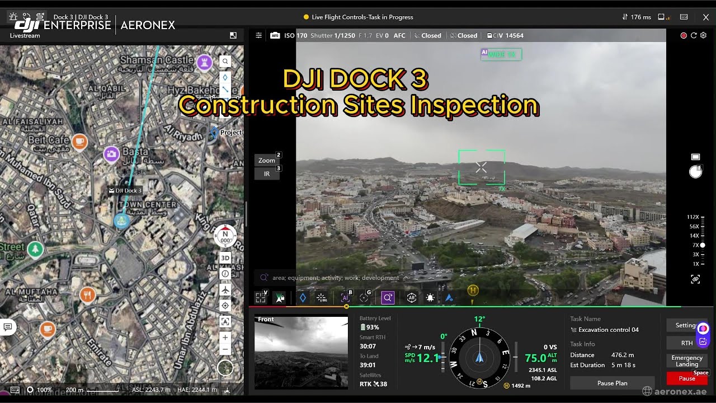The image size is (716, 403).
Task: Toggle the AI recognition tool labeled B
Action: (x=346, y=298)
